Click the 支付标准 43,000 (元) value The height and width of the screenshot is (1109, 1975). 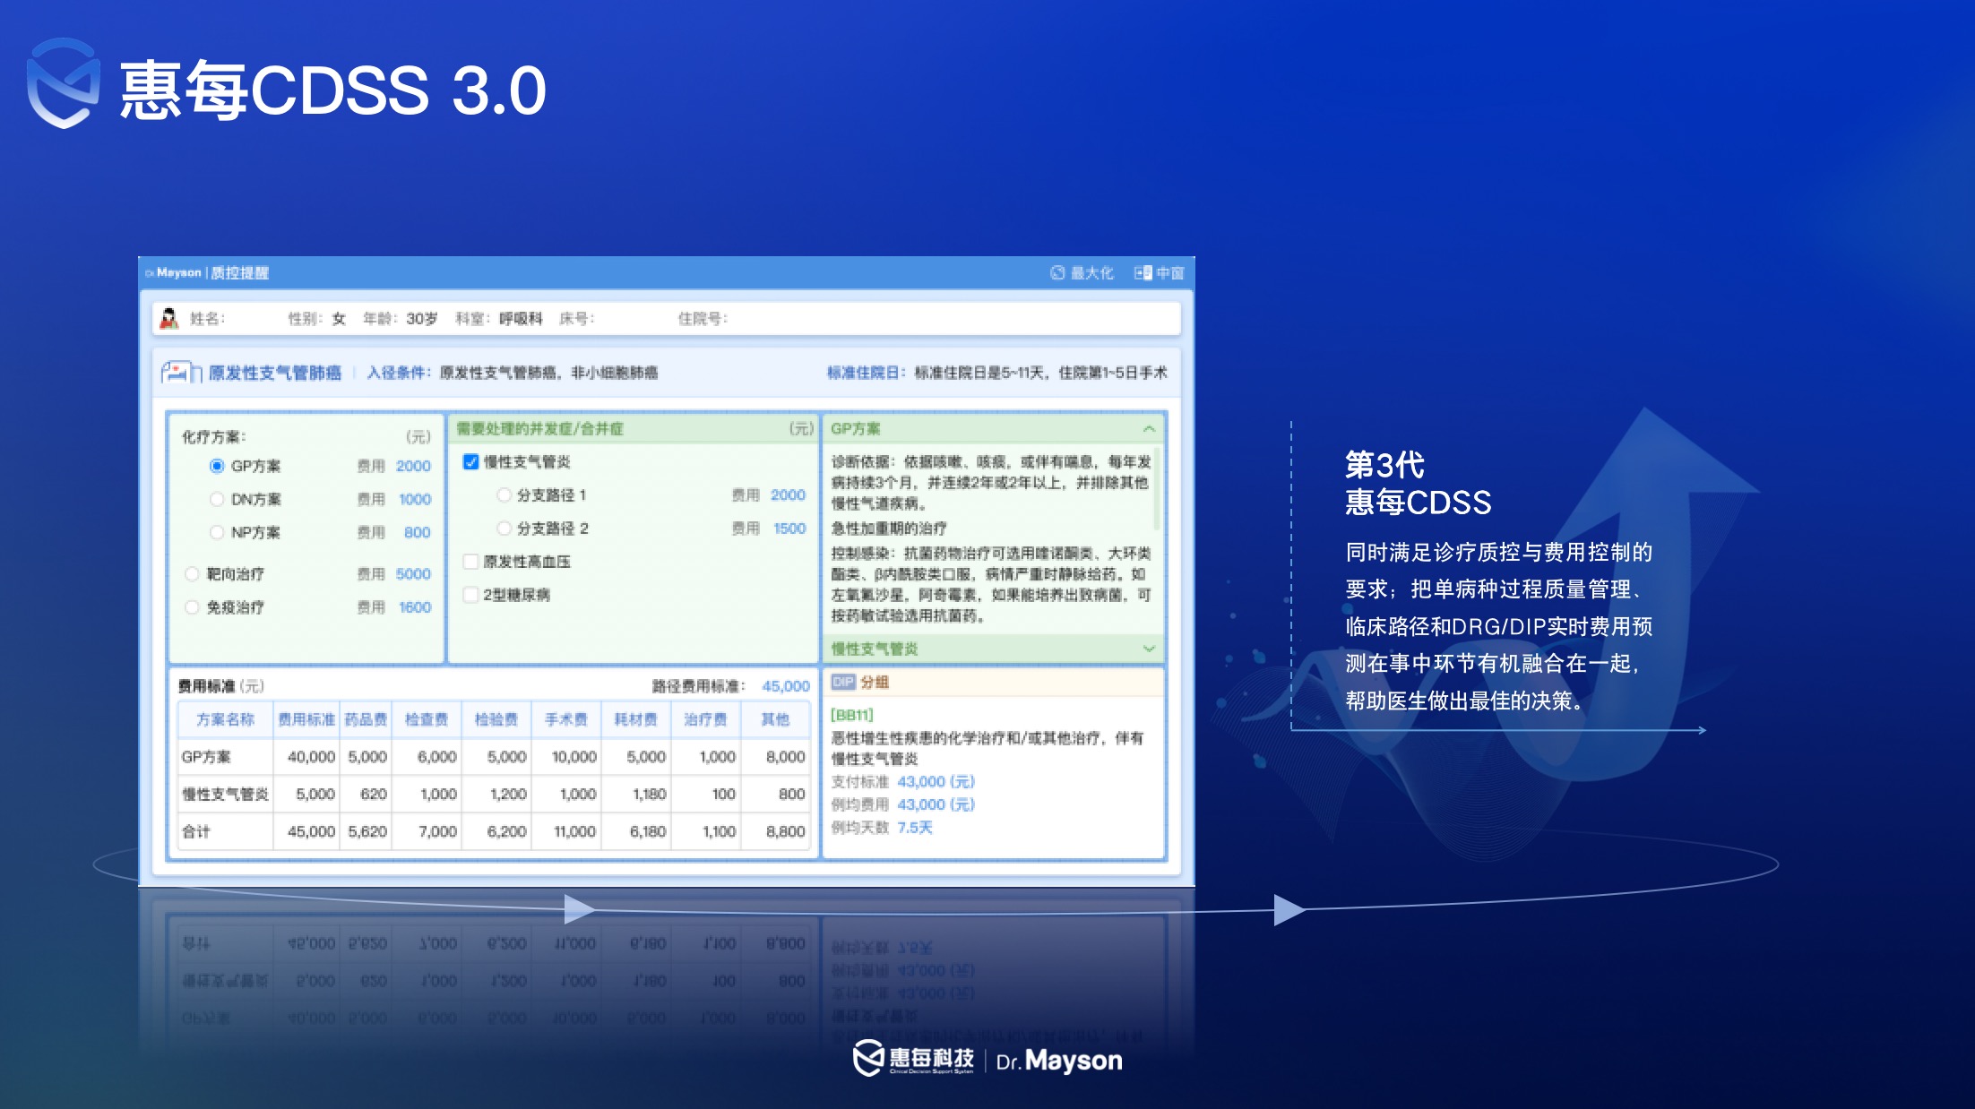click(x=936, y=781)
